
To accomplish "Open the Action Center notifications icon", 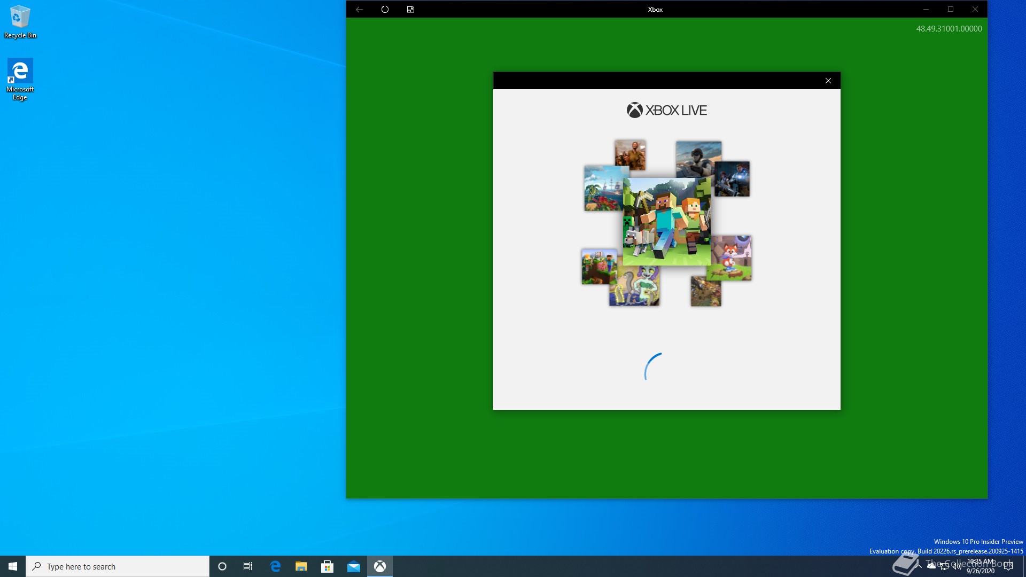I will [1008, 566].
